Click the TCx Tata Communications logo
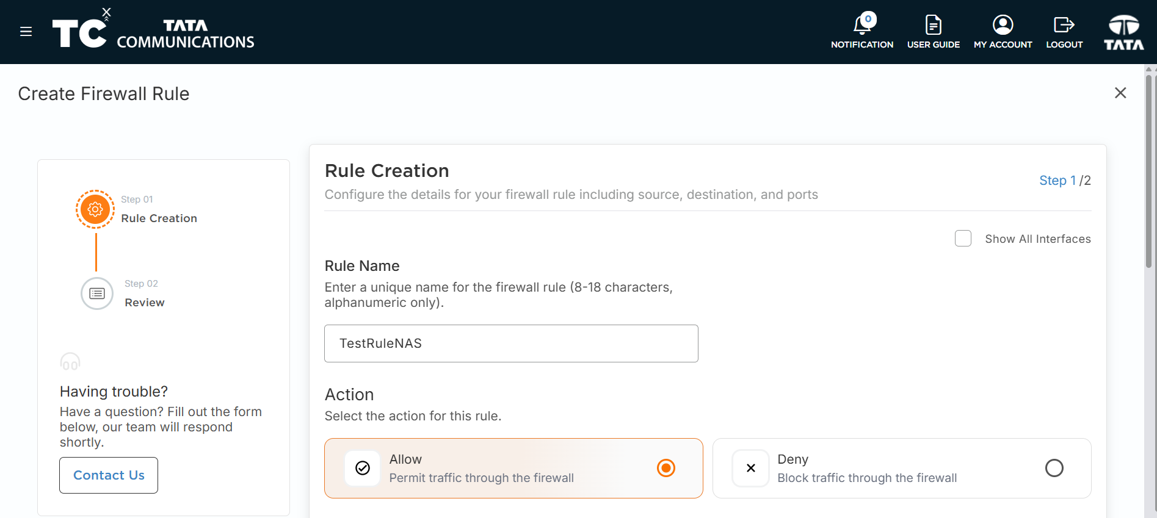 (153, 29)
